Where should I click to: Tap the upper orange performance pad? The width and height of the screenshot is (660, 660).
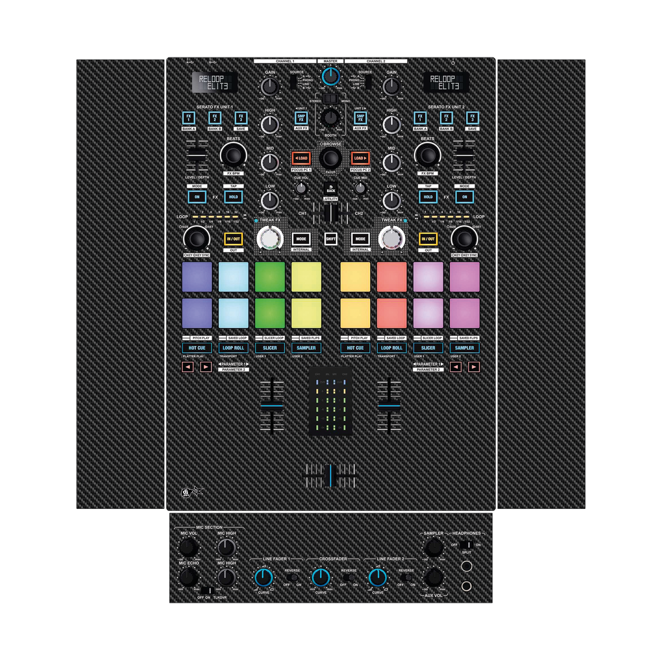tap(355, 277)
